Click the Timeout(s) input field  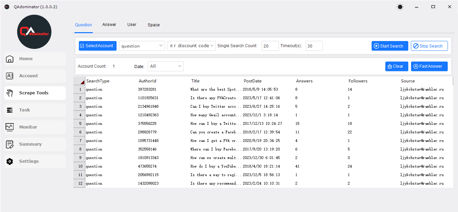[x=314, y=46]
